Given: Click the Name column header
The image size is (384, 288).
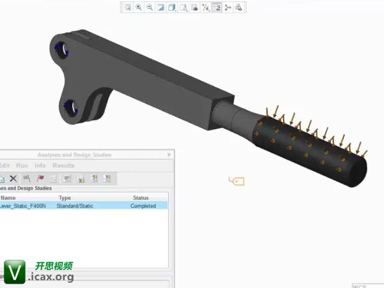Looking at the screenshot, I should pyautogui.click(x=8, y=198).
